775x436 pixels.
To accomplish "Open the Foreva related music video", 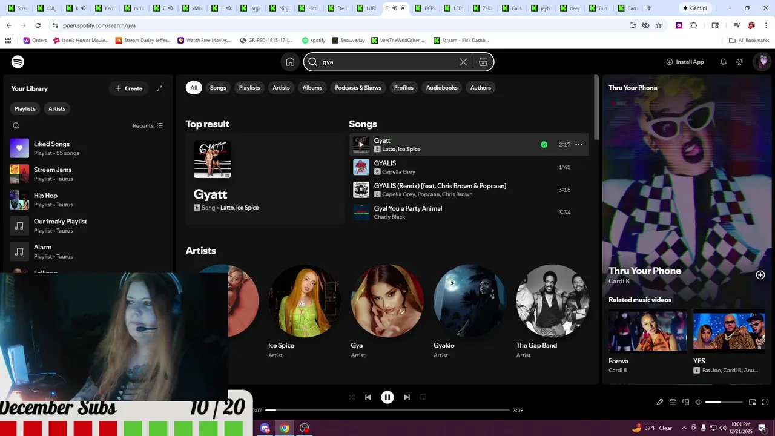I will tap(648, 342).
